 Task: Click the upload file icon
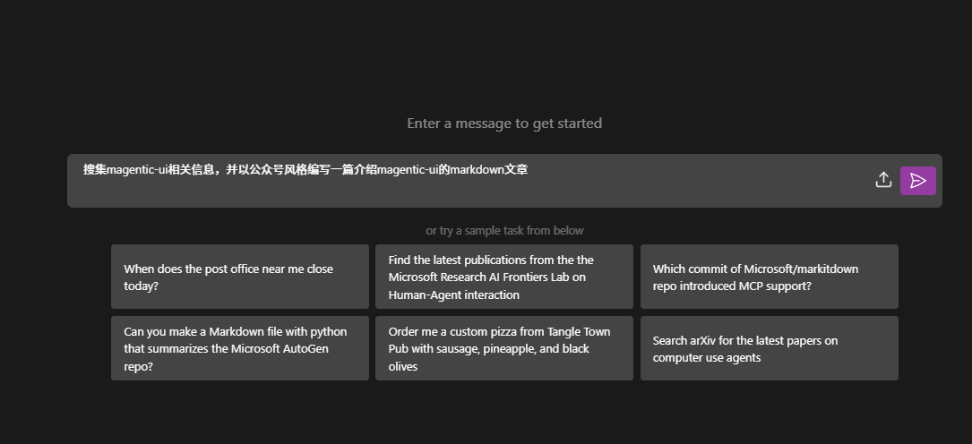tap(883, 180)
